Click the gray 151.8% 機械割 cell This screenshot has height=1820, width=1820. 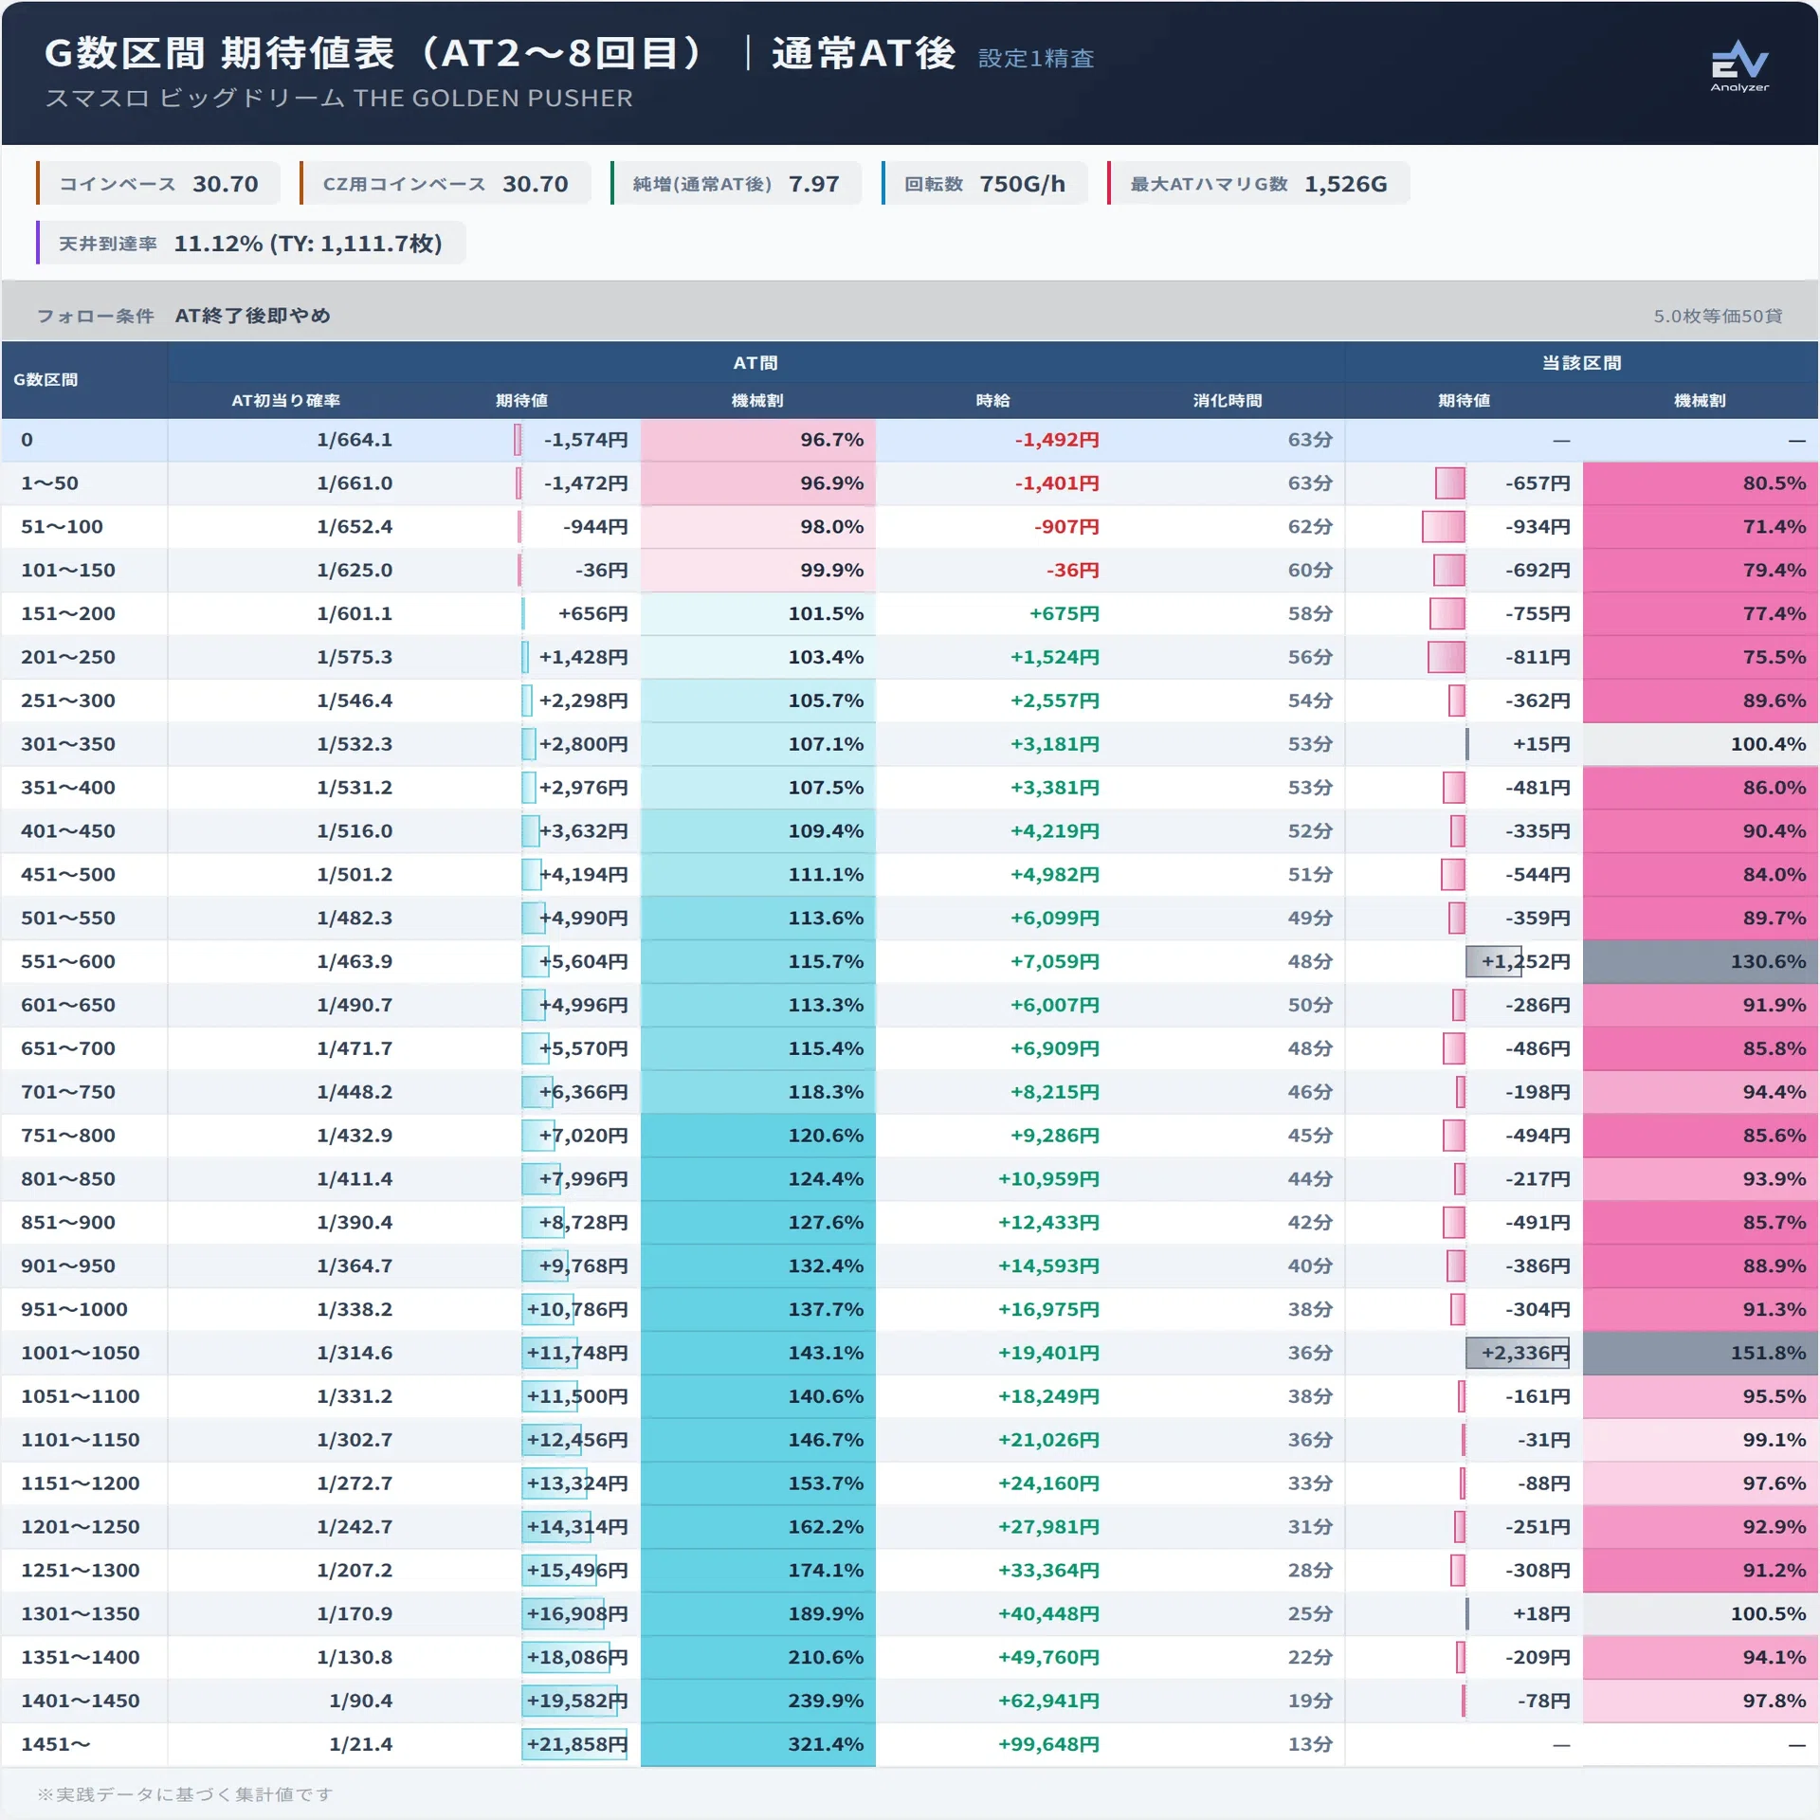tap(1701, 1353)
